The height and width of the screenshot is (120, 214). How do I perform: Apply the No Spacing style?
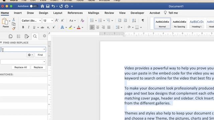click(x=180, y=23)
